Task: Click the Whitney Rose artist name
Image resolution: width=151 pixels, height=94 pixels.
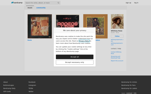Action: pos(117,31)
